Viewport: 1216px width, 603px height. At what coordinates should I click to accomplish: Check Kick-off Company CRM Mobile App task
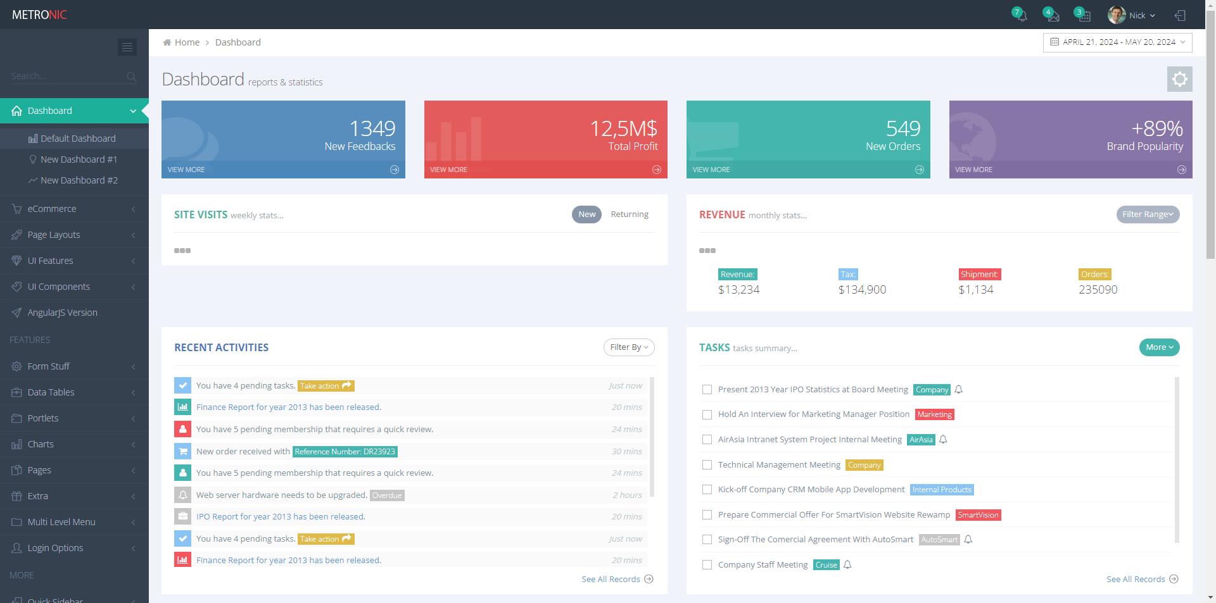707,490
